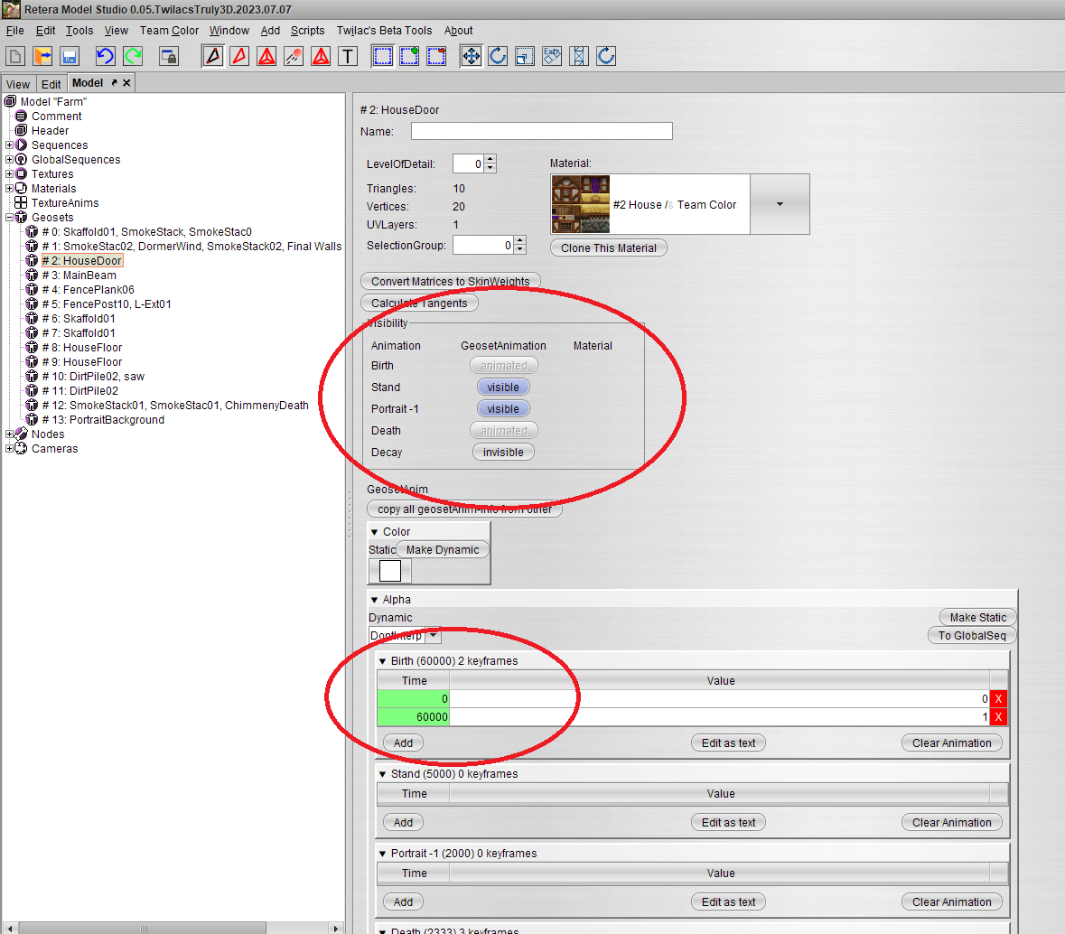Switch to the View tab
This screenshot has width=1065, height=934.
18,84
